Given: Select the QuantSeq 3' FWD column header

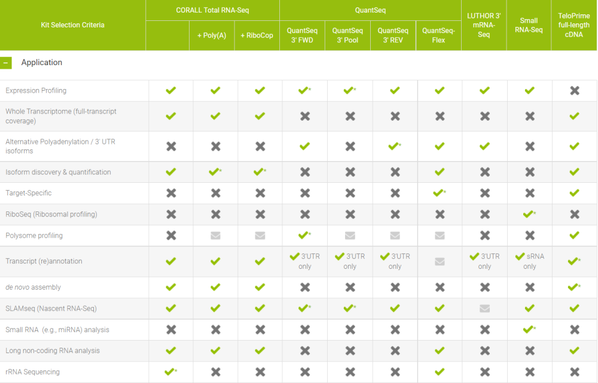Looking at the screenshot, I should [x=304, y=35].
